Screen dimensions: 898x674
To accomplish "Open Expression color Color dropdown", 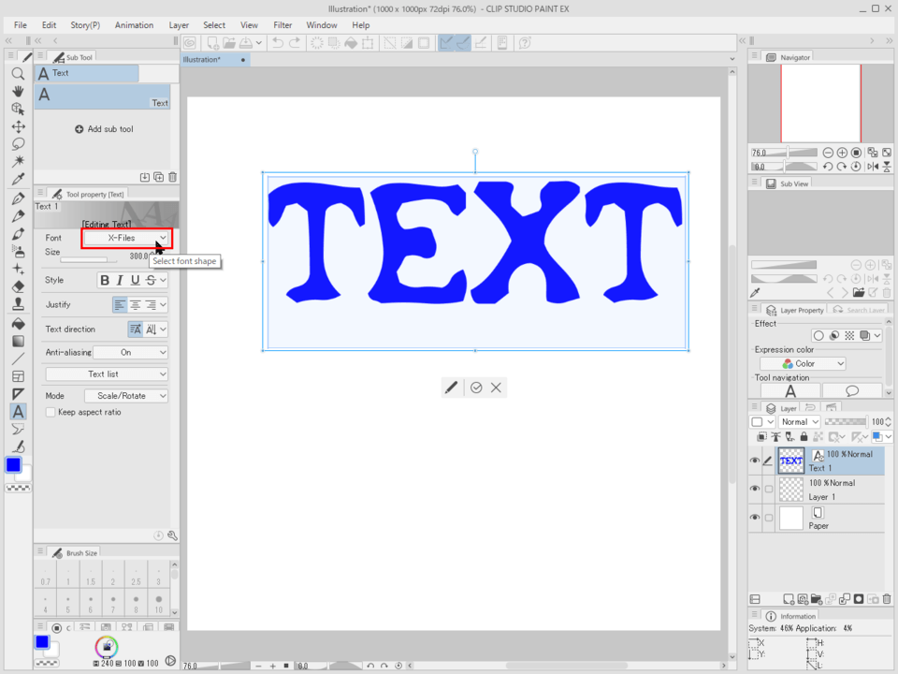I will click(803, 364).
